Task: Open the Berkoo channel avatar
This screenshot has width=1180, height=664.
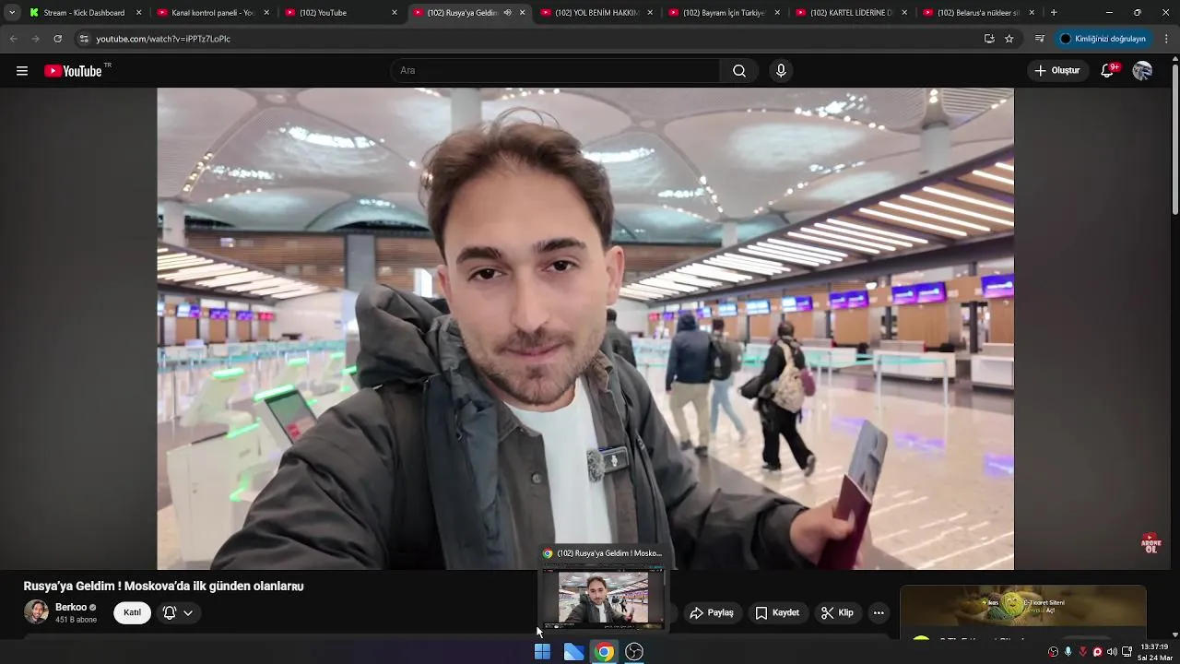Action: 36,612
